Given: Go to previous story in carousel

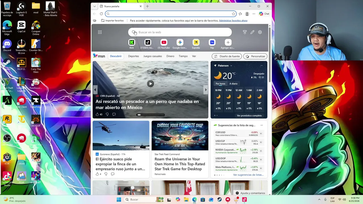Looking at the screenshot, I should 95,90.
